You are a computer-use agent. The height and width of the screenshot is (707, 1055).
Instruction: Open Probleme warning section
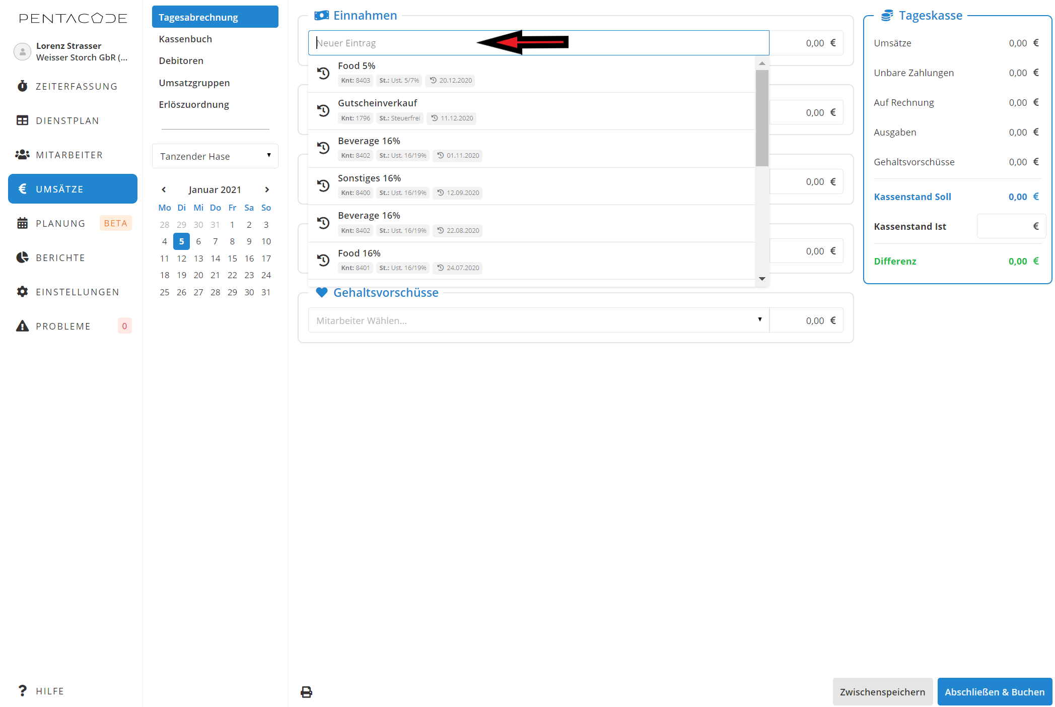(63, 326)
